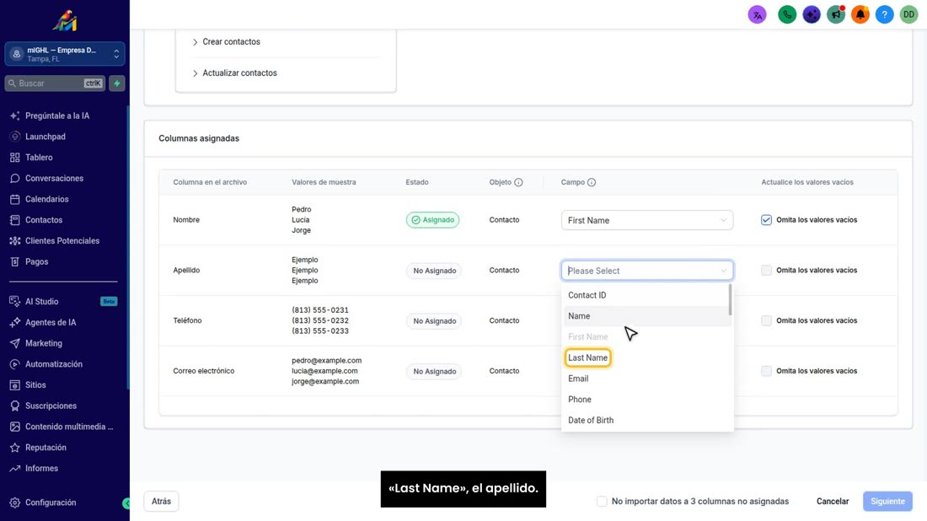Click Cancelar
The height and width of the screenshot is (521, 927).
coord(833,502)
